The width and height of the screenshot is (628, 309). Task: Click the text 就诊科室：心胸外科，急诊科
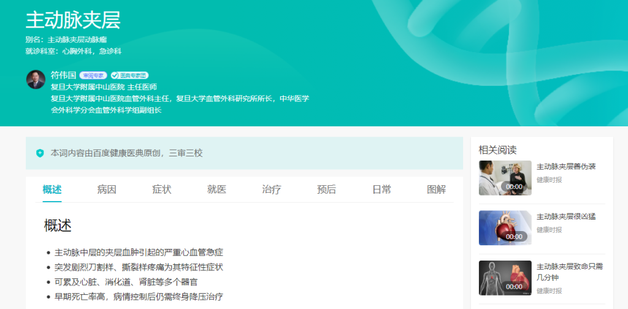click(74, 51)
